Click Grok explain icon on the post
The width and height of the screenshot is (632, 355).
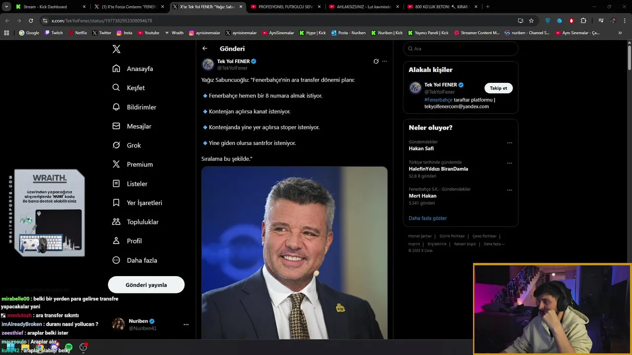[x=376, y=62]
